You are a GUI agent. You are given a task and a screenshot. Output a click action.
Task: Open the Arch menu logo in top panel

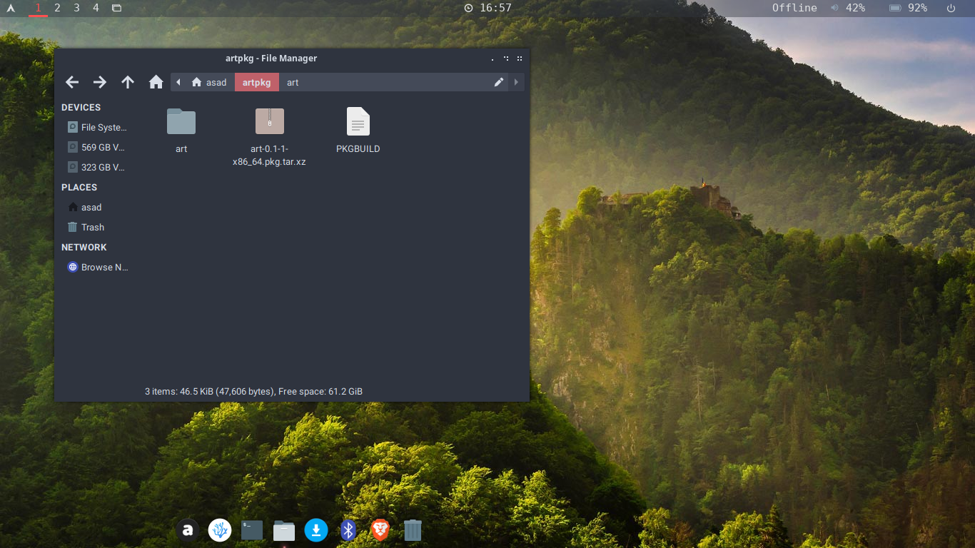[x=10, y=8]
